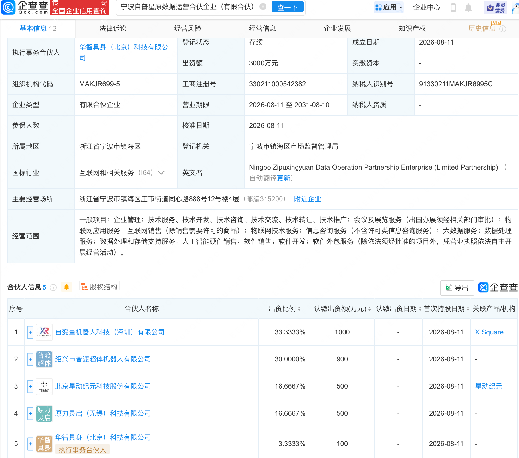
Task: Click the 华智具身 company logo
Action: tap(44, 444)
